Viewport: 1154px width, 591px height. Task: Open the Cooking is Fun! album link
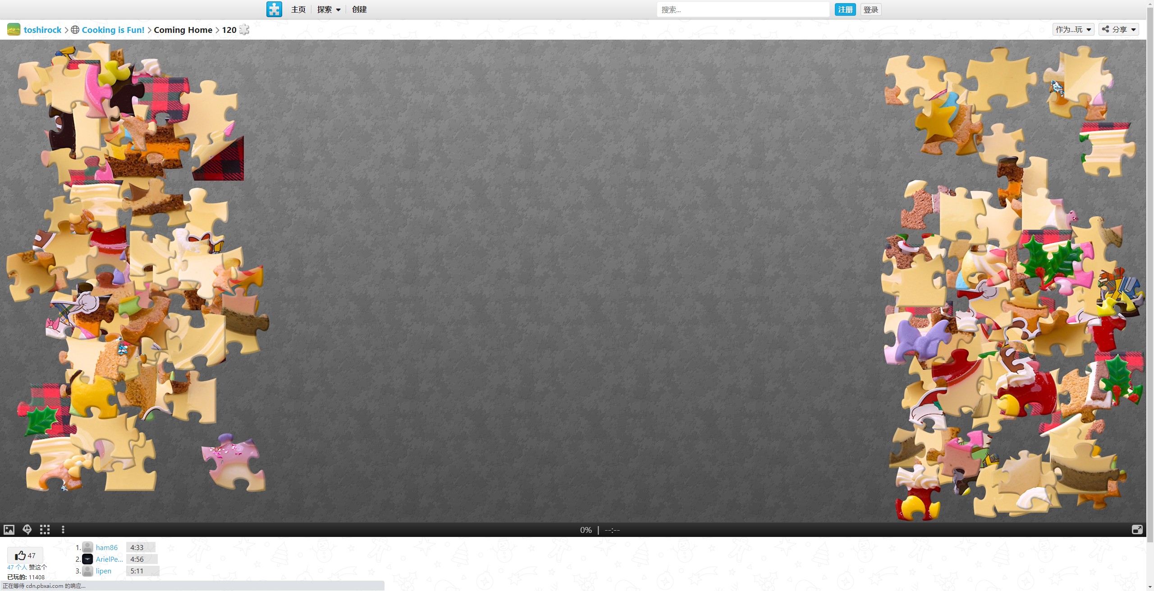[x=113, y=30]
